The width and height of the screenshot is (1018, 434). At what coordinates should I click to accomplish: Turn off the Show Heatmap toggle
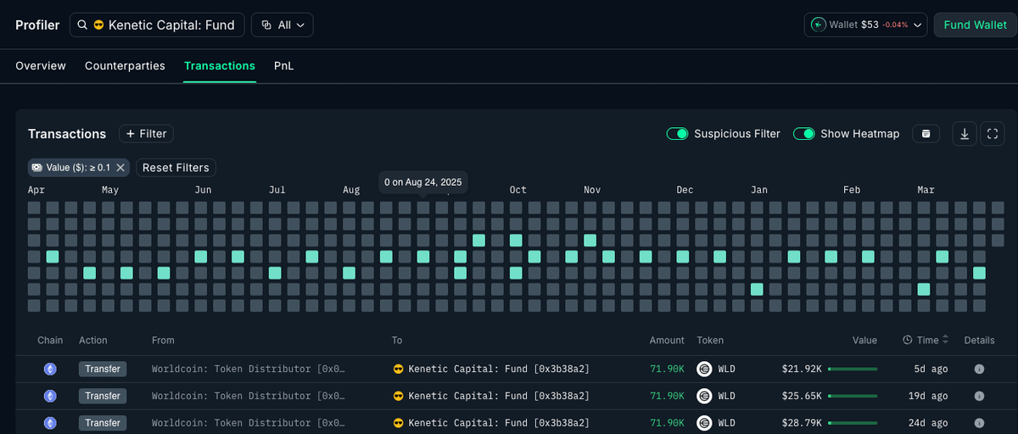tap(804, 134)
